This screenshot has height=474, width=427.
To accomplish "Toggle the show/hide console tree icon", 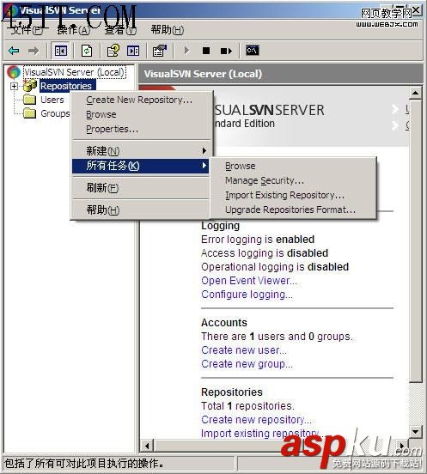I will (x=60, y=51).
